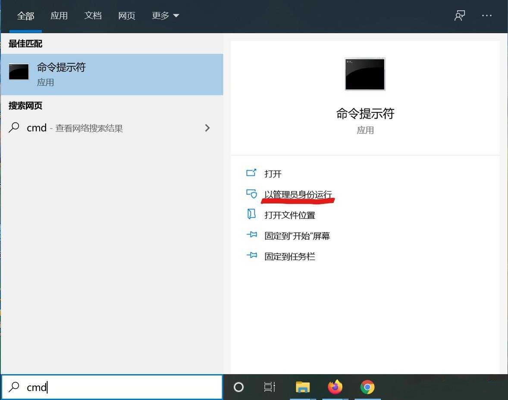Select the 打开 open icon
508x400 pixels.
tap(252, 173)
